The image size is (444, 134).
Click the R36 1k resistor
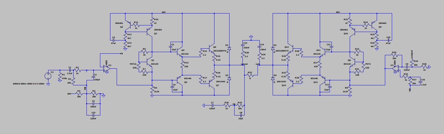pos(424,67)
